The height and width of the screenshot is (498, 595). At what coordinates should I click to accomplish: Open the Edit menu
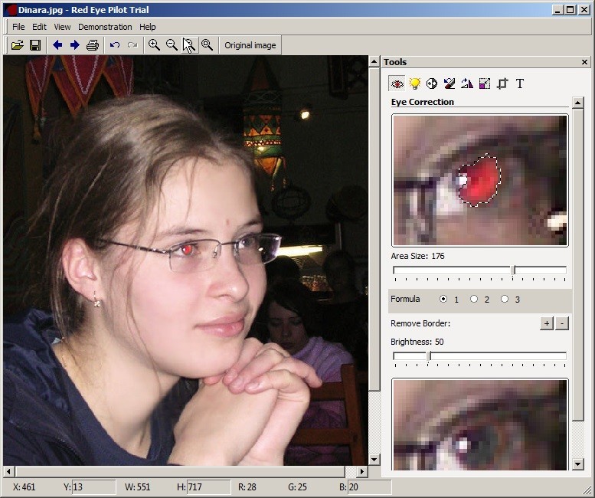pos(39,27)
